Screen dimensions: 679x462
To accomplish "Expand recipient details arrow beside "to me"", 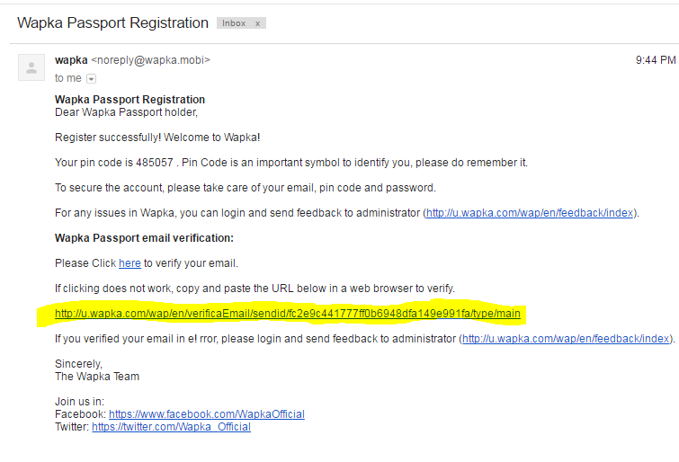I will tap(91, 79).
